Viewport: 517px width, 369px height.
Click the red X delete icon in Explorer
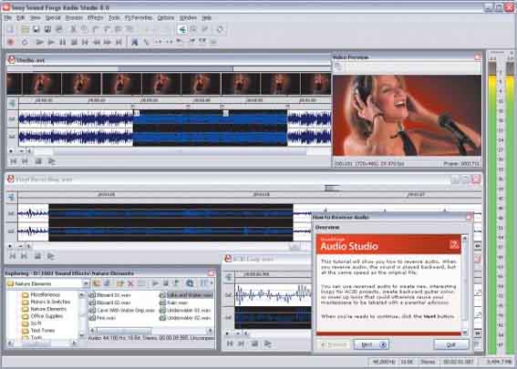click(130, 283)
